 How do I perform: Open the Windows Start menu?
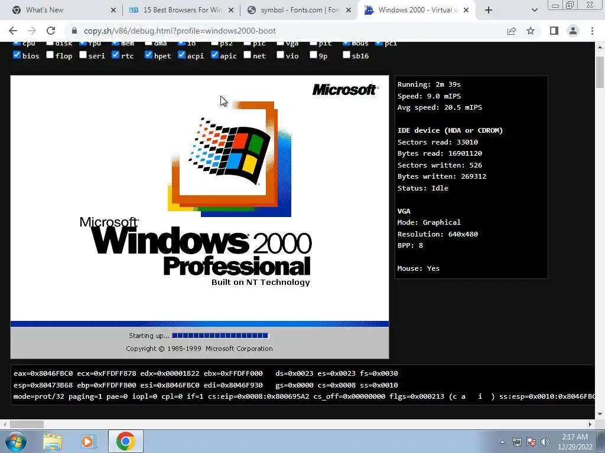[x=15, y=441]
